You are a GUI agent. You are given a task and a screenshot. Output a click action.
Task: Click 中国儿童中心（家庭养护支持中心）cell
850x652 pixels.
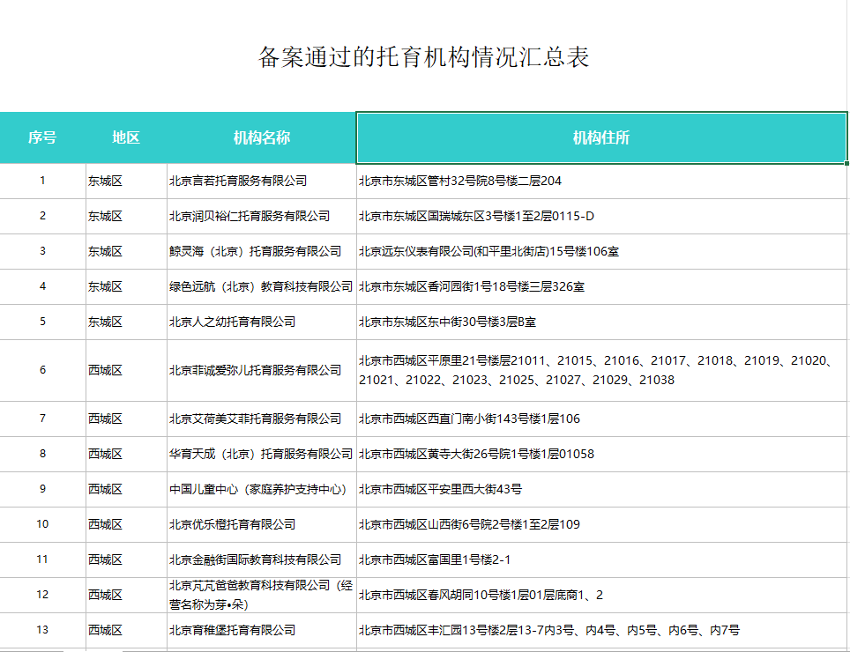[257, 489]
